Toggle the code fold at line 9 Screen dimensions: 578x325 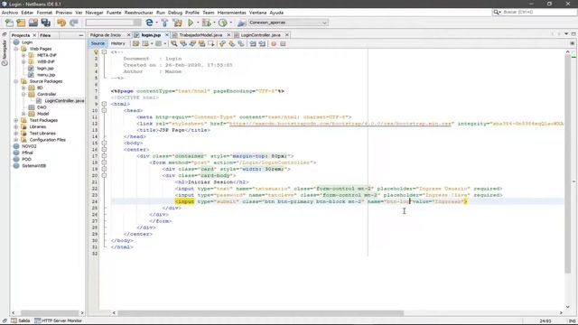coord(105,105)
